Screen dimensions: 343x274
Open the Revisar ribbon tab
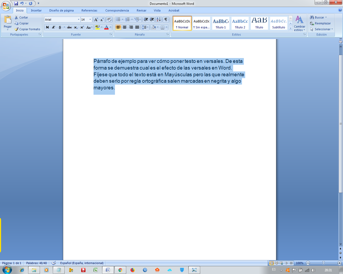coord(141,10)
